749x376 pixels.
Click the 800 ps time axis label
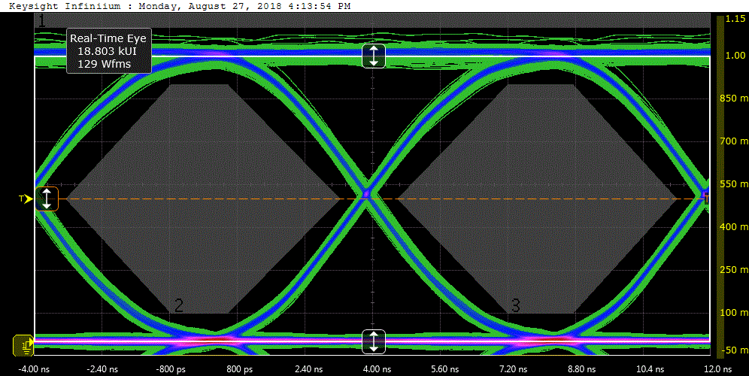[239, 369]
